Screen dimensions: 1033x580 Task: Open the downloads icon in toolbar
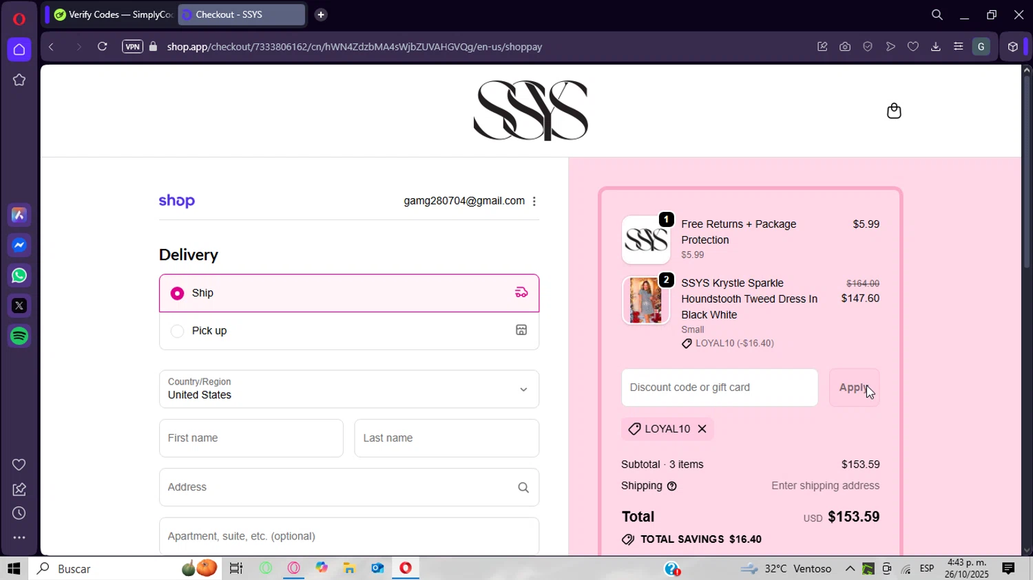(x=936, y=47)
